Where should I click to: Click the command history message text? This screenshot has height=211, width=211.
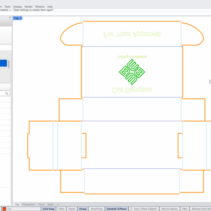[x=27, y=10]
